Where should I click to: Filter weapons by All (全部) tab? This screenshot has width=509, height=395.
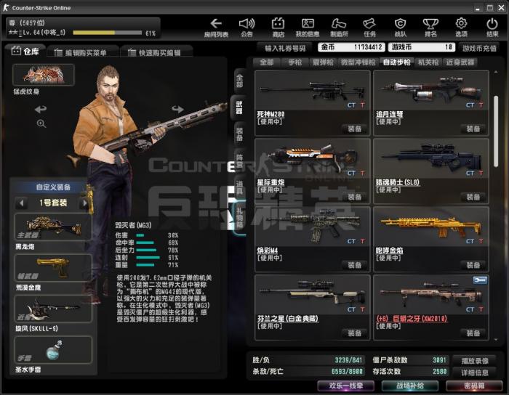(x=267, y=62)
